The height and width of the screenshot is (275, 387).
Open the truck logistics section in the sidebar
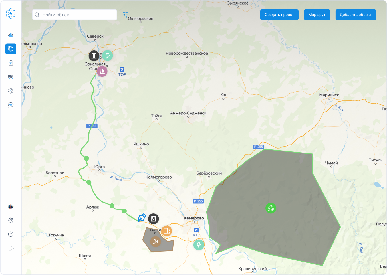[x=11, y=77]
